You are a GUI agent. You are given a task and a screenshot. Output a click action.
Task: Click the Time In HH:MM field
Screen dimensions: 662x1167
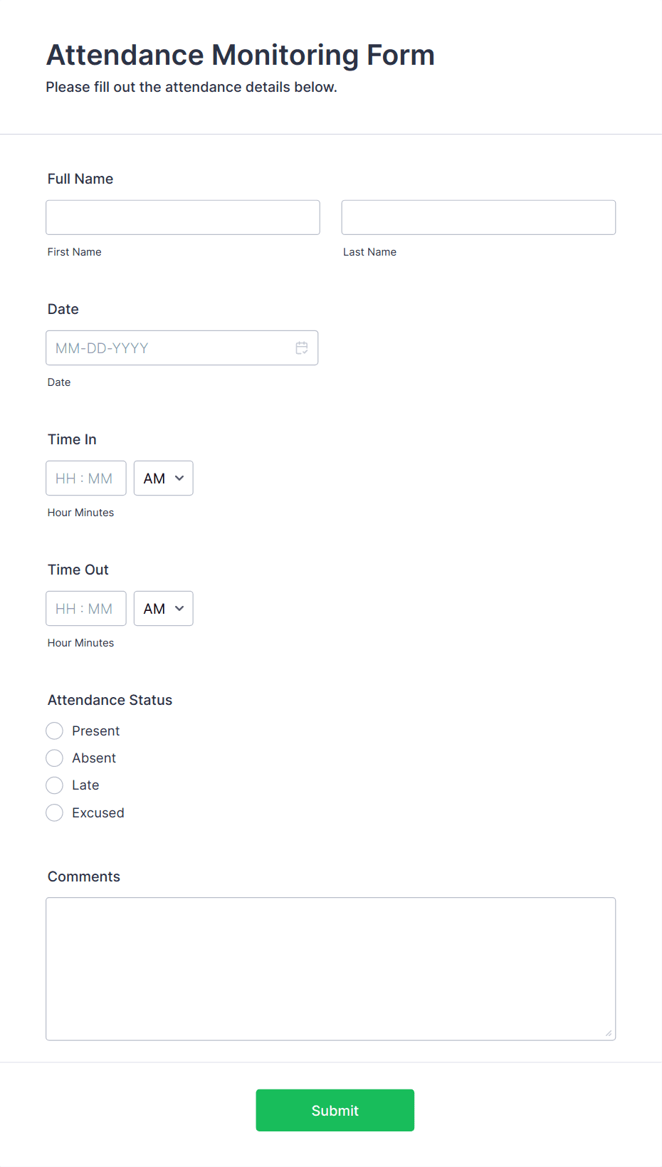point(86,478)
